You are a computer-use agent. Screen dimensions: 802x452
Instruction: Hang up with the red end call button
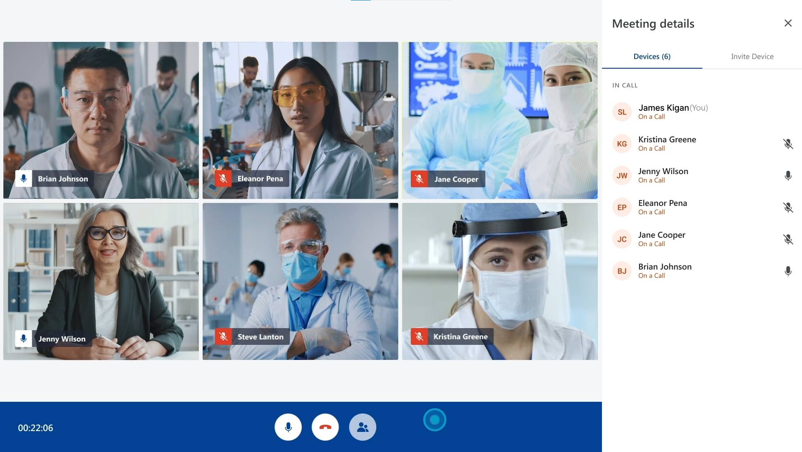[325, 427]
